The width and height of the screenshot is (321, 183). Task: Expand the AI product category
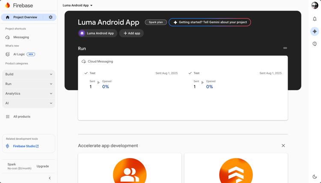(x=29, y=103)
